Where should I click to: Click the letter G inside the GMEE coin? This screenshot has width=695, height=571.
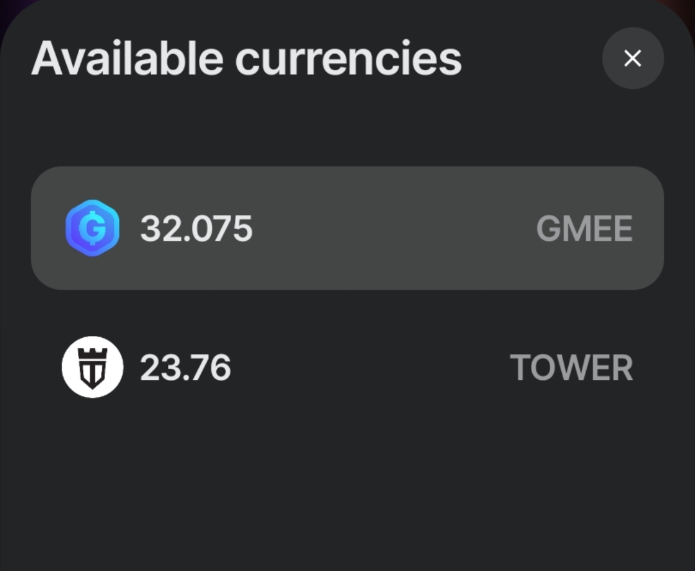click(93, 228)
